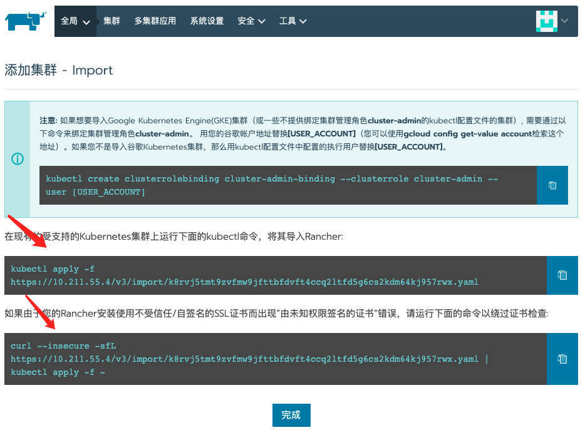The height and width of the screenshot is (430, 585).
Task: Click the user avatar icon
Action: pos(547,21)
